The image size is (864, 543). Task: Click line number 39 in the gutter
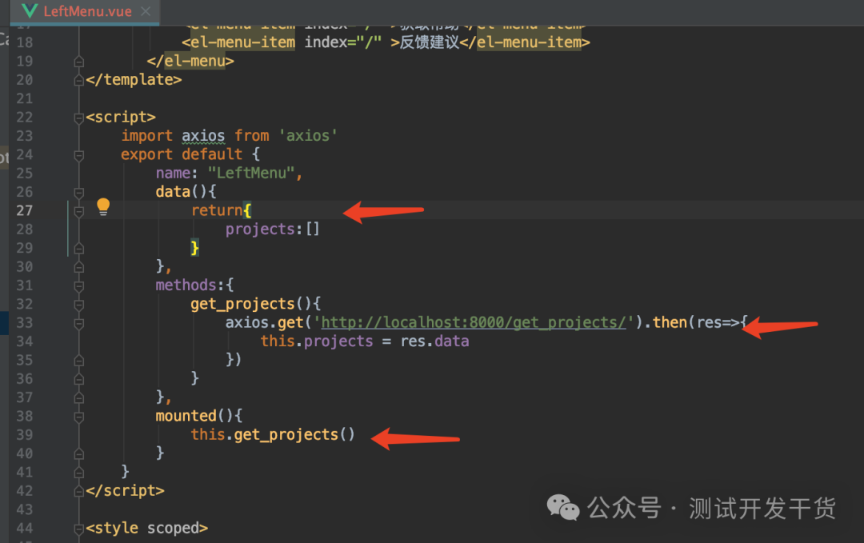tap(24, 435)
